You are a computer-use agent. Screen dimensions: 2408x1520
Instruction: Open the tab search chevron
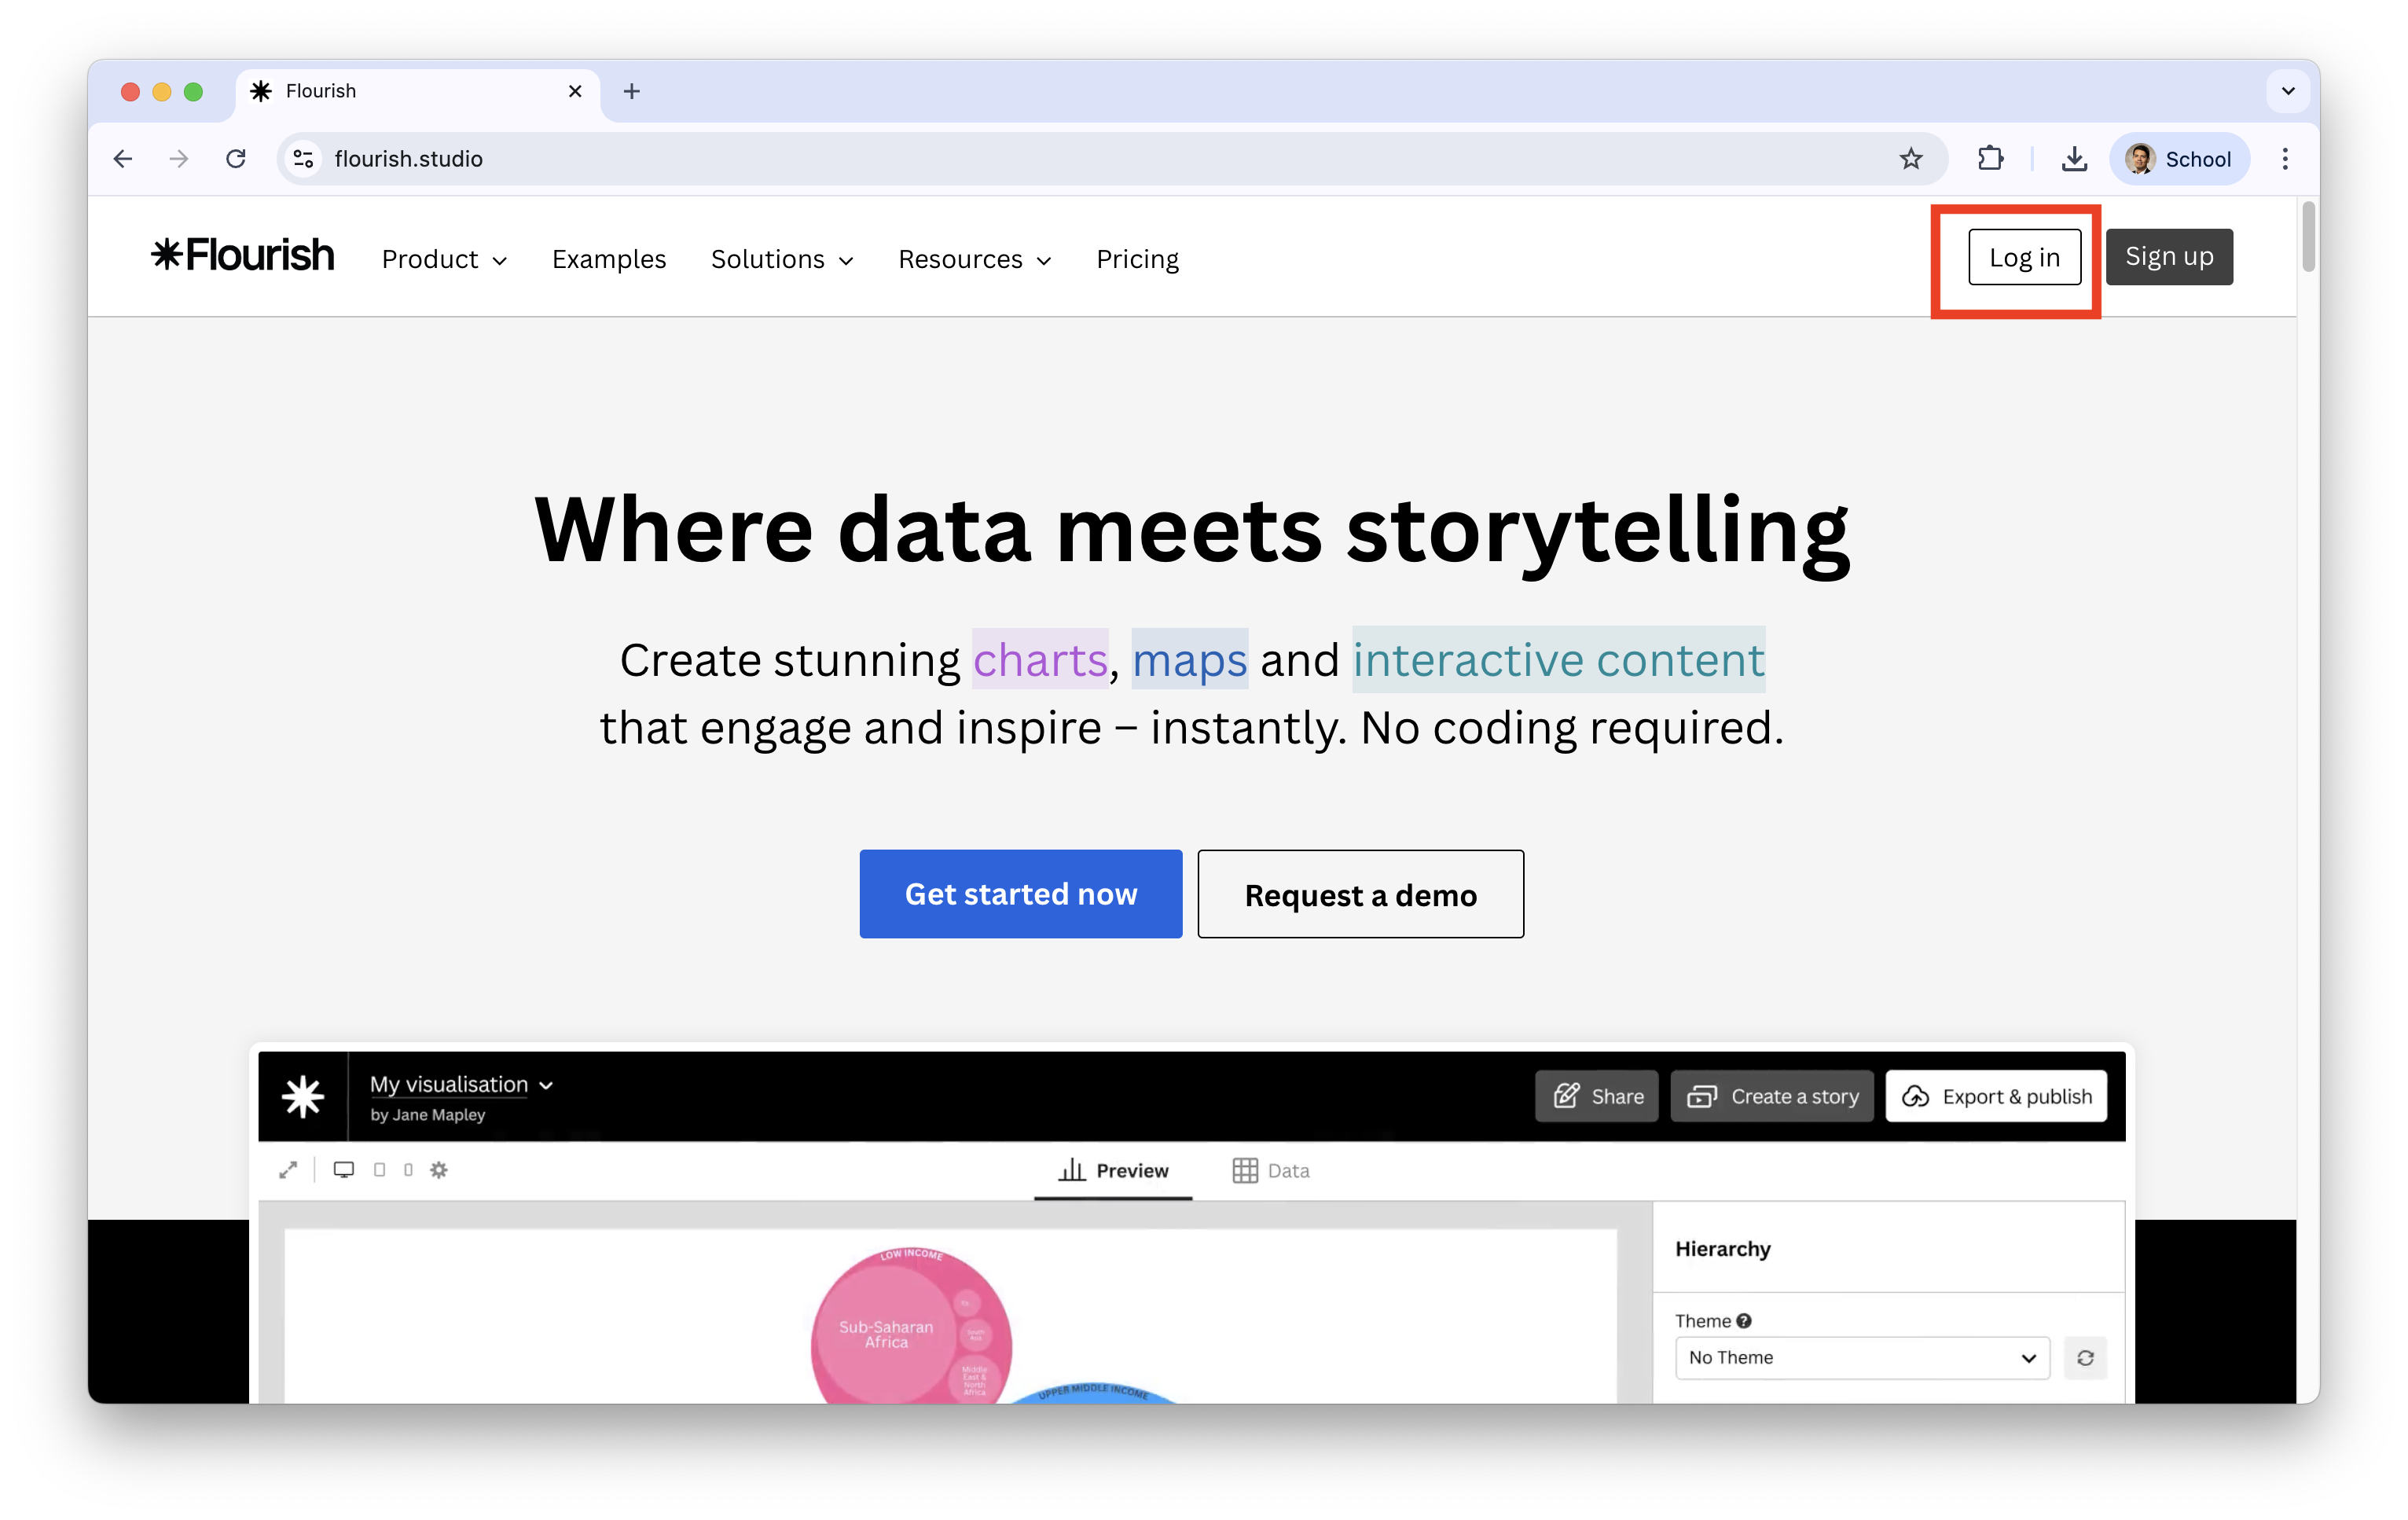[x=2288, y=91]
